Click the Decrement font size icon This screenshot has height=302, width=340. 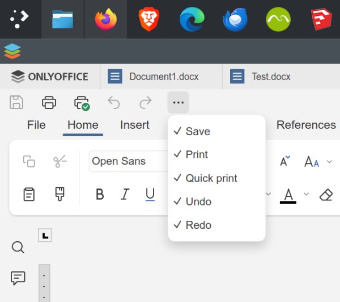click(x=284, y=161)
